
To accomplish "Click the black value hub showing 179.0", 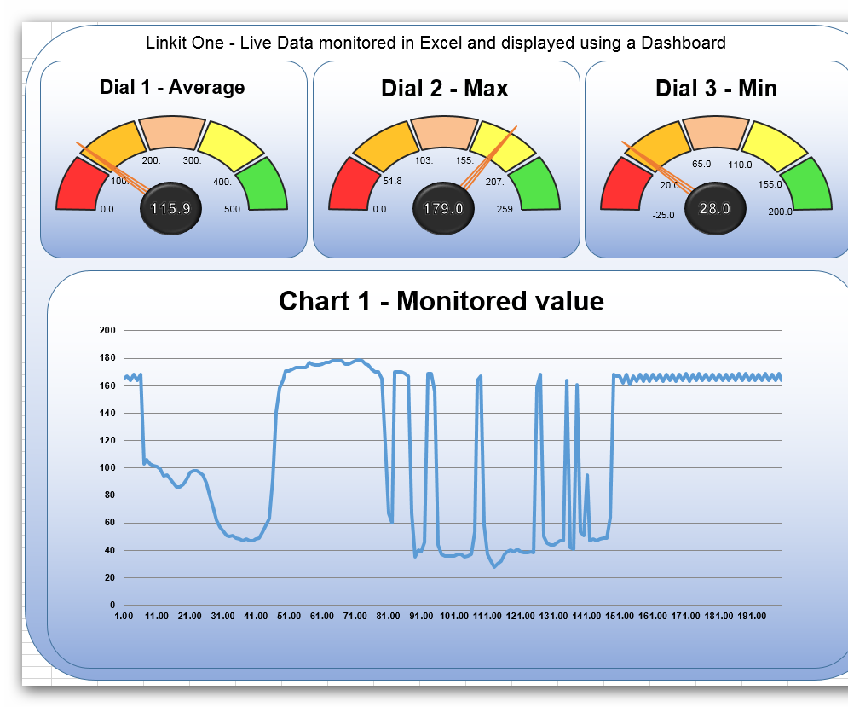I will tap(443, 207).
